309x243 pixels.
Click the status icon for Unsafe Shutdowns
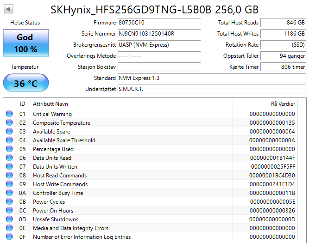9,219
